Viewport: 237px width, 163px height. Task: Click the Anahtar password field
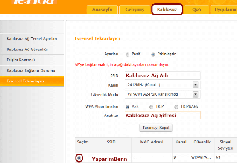pos(163,115)
